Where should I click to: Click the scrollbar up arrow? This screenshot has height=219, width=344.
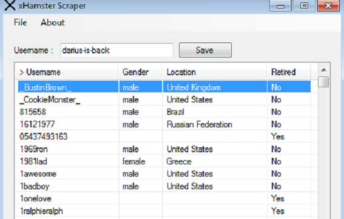[x=323, y=70]
